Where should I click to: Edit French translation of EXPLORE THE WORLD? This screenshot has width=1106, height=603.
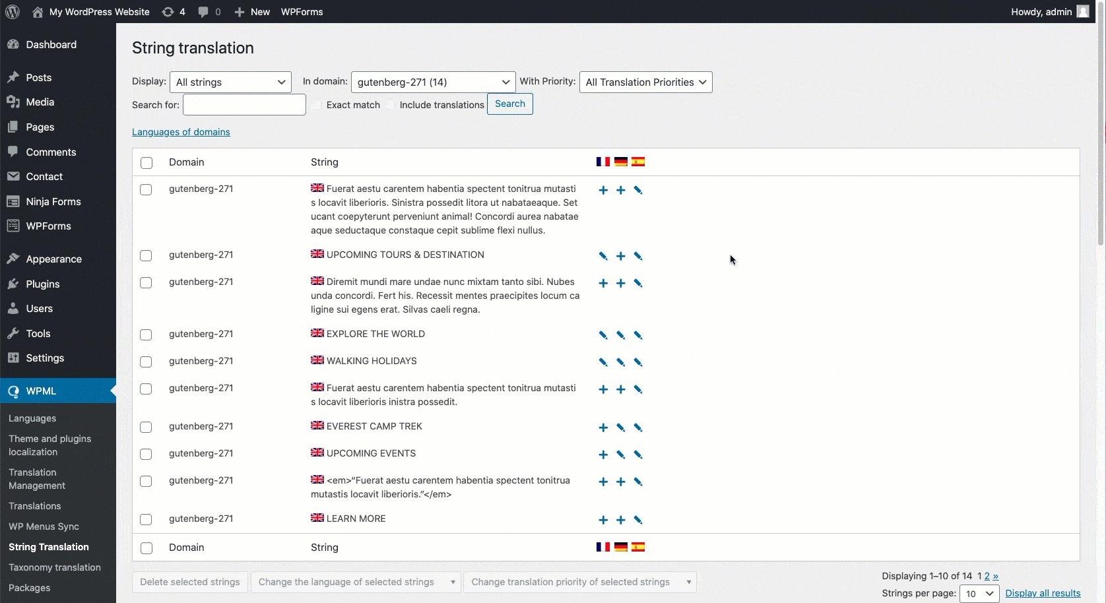point(603,335)
